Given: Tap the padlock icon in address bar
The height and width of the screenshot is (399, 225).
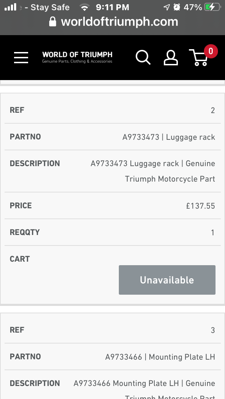Looking at the screenshot, I should [x=53, y=22].
